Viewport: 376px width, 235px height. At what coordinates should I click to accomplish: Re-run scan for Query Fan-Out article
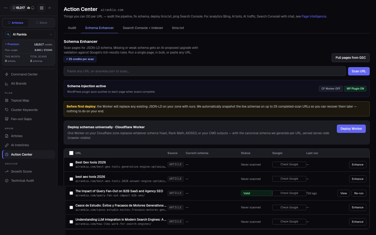coord(359,193)
